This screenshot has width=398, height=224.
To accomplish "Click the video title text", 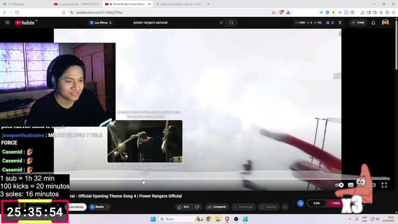I will coord(126,196).
